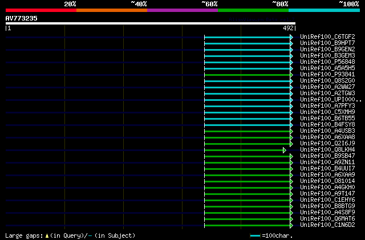The width and height of the screenshot is (365, 240).
Task: Select the UniRef100_B4FSY8 label
Action: coord(327,125)
